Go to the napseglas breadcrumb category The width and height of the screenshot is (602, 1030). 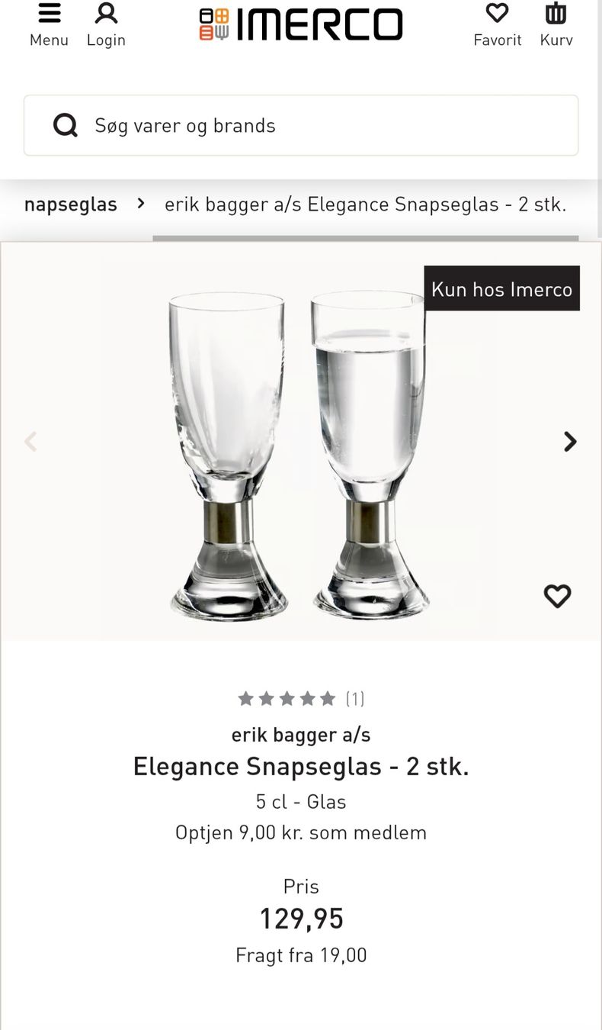point(71,204)
